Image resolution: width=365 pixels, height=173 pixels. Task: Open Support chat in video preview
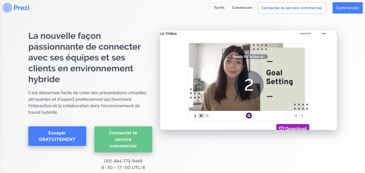pos(305,34)
